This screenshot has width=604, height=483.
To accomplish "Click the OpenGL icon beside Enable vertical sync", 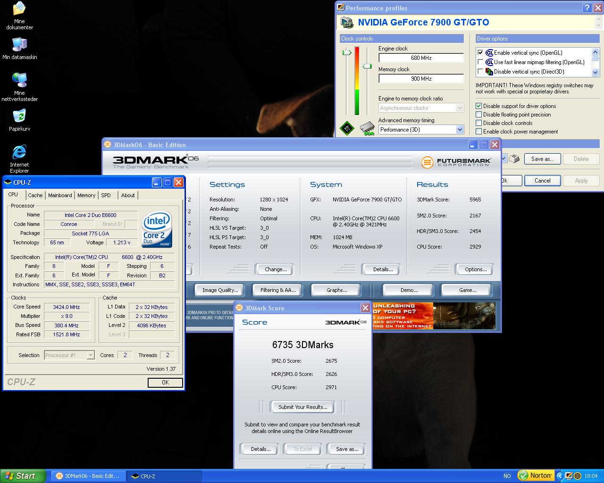I will (x=489, y=53).
